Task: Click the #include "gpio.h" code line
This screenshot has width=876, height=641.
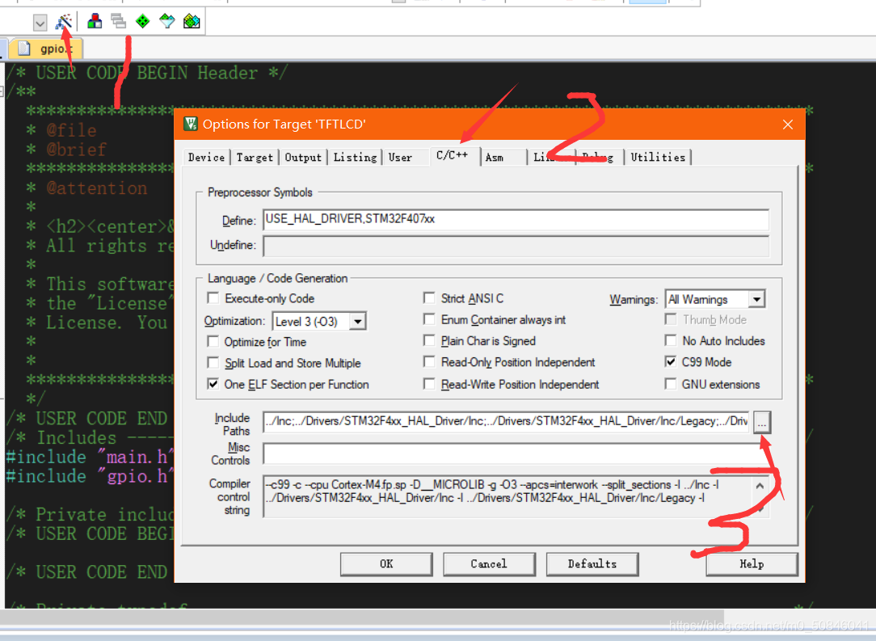Action: pyautogui.click(x=90, y=476)
